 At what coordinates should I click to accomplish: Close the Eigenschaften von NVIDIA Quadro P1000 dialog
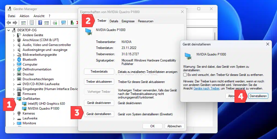tap(182, 12)
